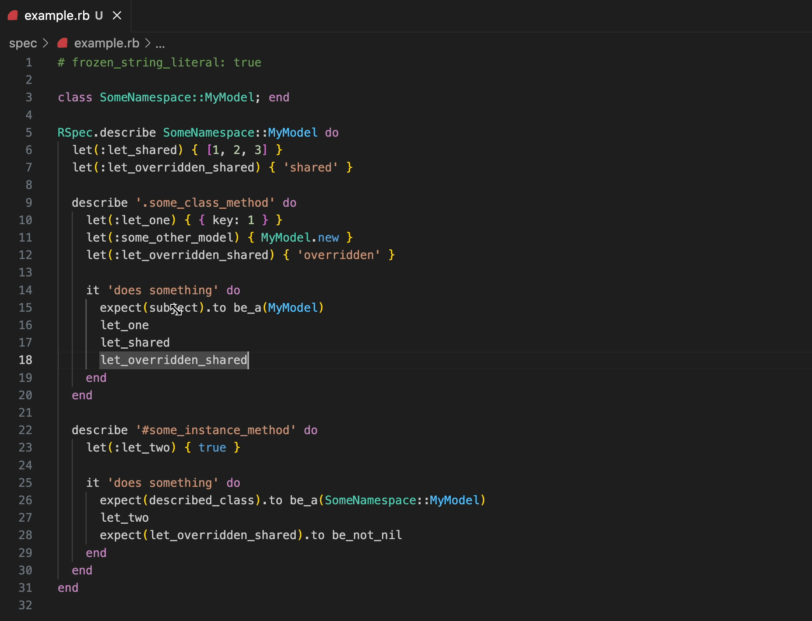Click the word subject on line 15

(173, 308)
